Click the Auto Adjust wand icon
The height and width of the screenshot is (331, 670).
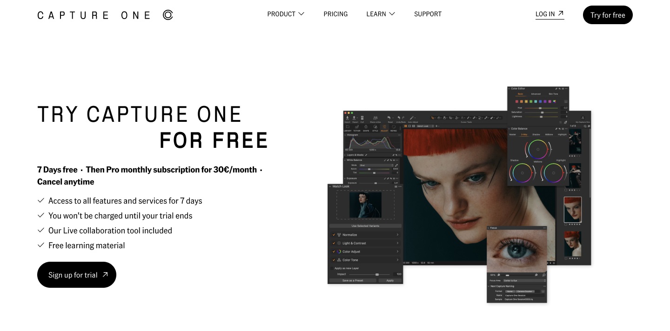tap(412, 118)
